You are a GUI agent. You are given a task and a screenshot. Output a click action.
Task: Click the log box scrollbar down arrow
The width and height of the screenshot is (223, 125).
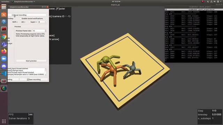coord(46,75)
